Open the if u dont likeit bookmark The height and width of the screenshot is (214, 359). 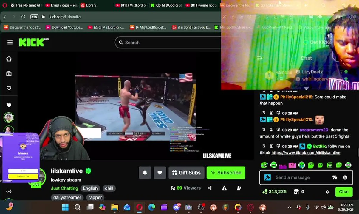tap(191, 27)
